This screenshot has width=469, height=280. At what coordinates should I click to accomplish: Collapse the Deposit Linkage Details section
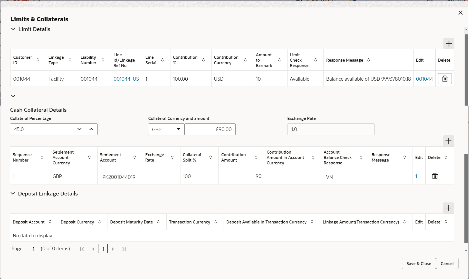click(13, 193)
